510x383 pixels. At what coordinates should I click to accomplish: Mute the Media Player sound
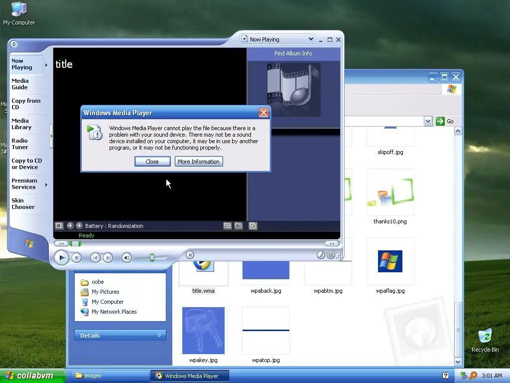point(127,258)
